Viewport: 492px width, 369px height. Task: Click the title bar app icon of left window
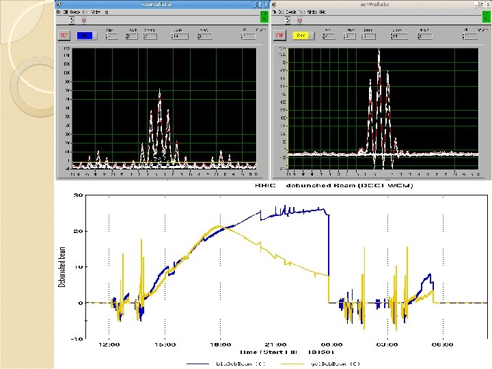tap(59, 4)
